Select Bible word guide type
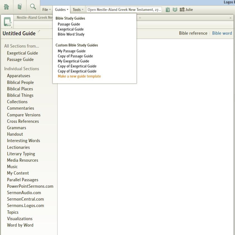This screenshot has width=235, height=235. pyautogui.click(x=222, y=33)
